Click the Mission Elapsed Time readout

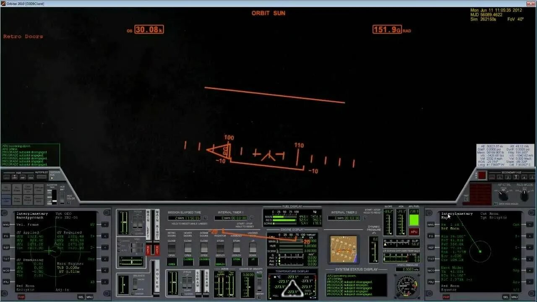[x=184, y=218]
